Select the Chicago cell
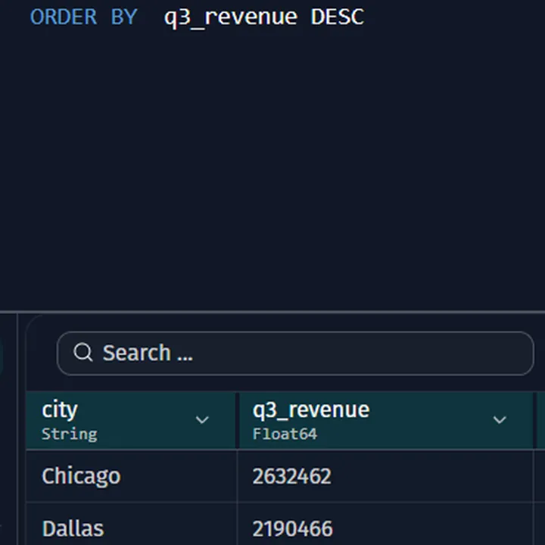545x545 pixels. (x=132, y=476)
